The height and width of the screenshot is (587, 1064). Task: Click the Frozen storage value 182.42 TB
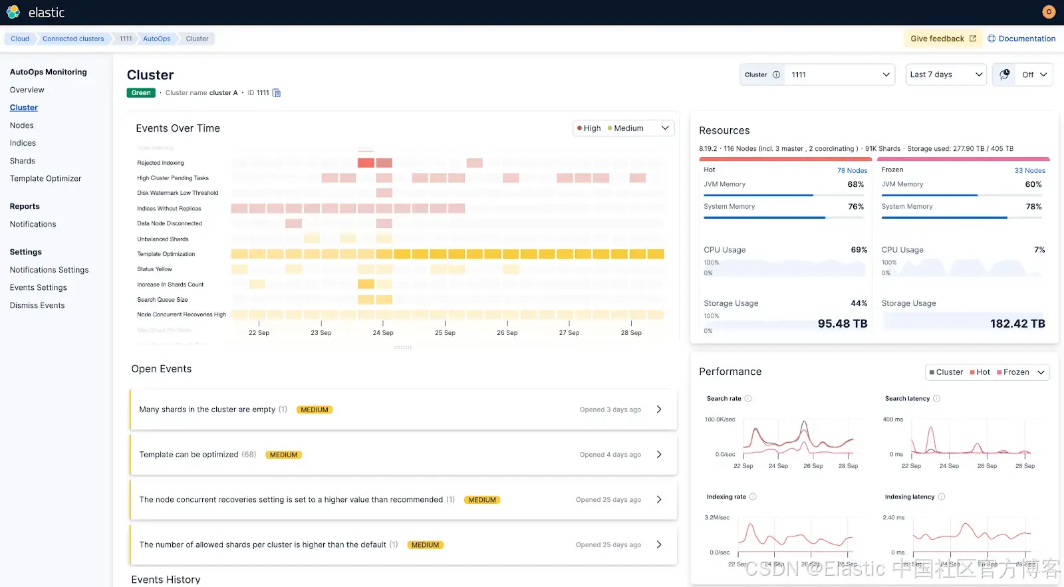tap(1017, 324)
